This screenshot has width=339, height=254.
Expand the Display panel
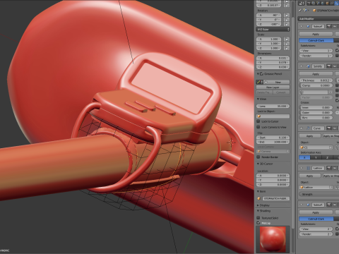(258, 205)
